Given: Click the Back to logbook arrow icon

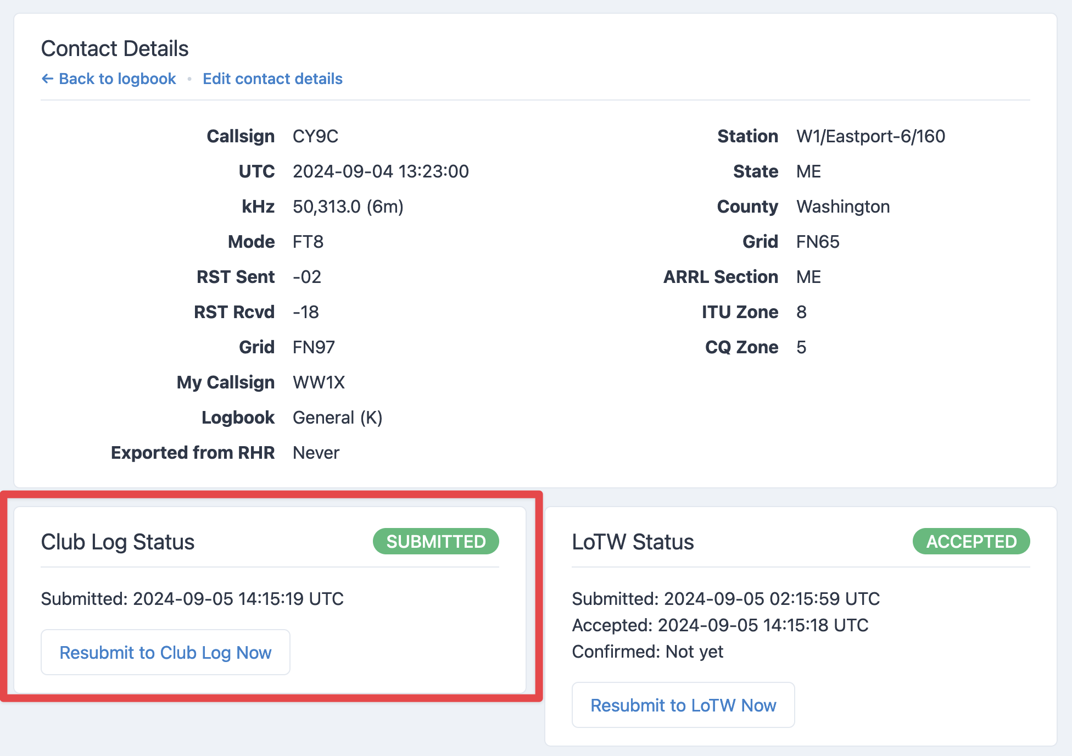Looking at the screenshot, I should pyautogui.click(x=47, y=79).
